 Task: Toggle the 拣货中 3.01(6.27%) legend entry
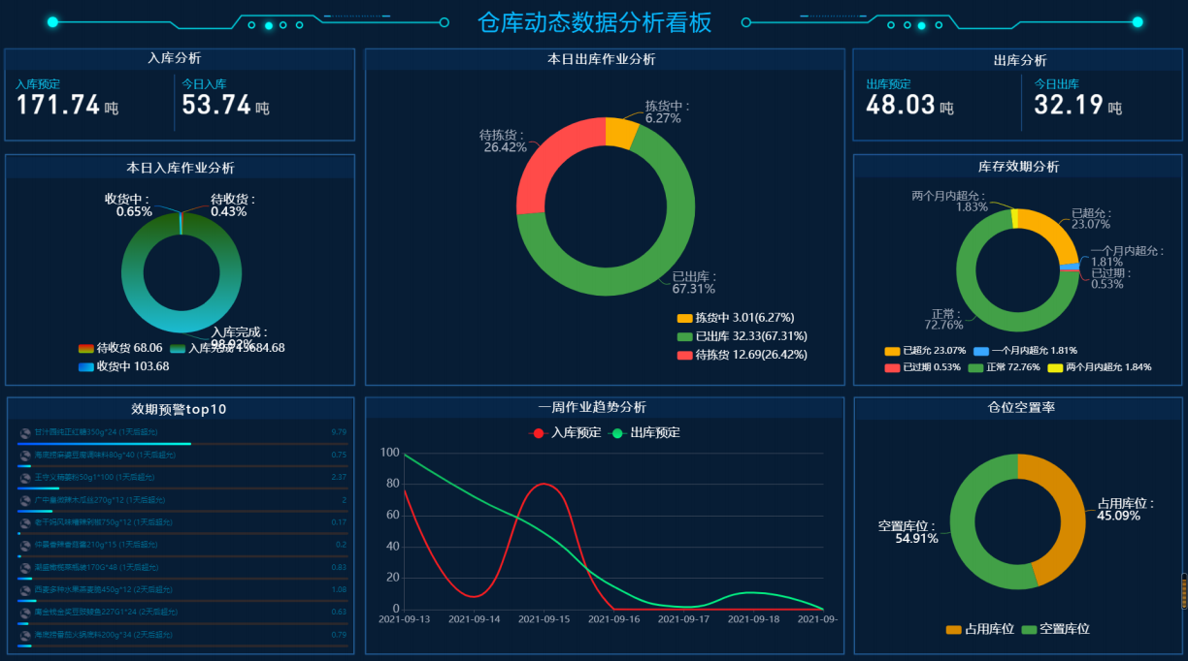736,318
